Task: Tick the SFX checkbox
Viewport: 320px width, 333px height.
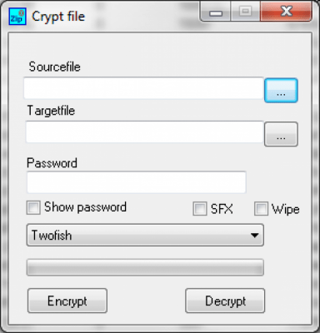Action: (x=200, y=209)
